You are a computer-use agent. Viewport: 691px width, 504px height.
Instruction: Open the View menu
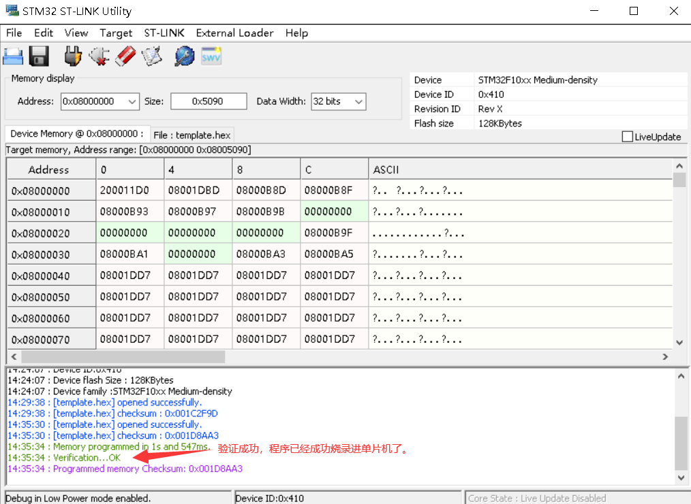pos(76,33)
